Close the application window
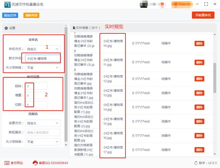The height and width of the screenshot is (168, 220). coord(215,4)
